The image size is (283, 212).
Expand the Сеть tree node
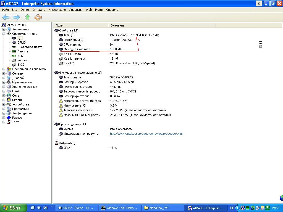pyautogui.click(x=4, y=96)
